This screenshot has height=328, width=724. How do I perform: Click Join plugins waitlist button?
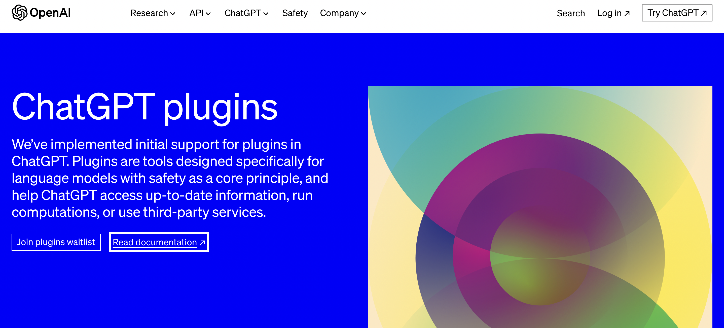tap(56, 242)
